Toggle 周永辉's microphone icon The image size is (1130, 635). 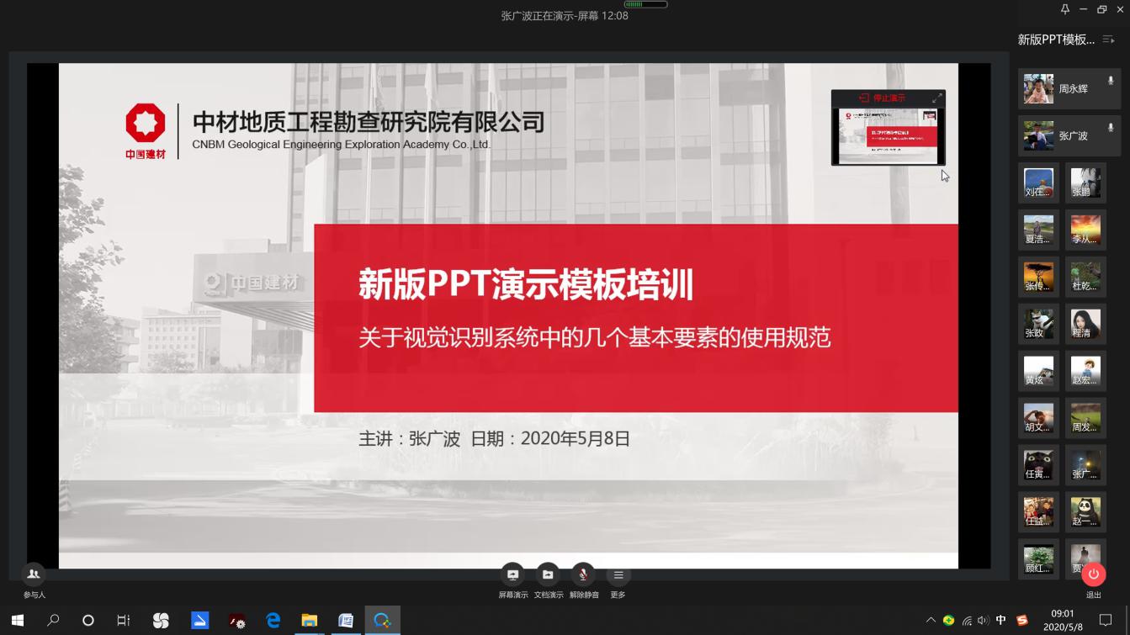1111,81
